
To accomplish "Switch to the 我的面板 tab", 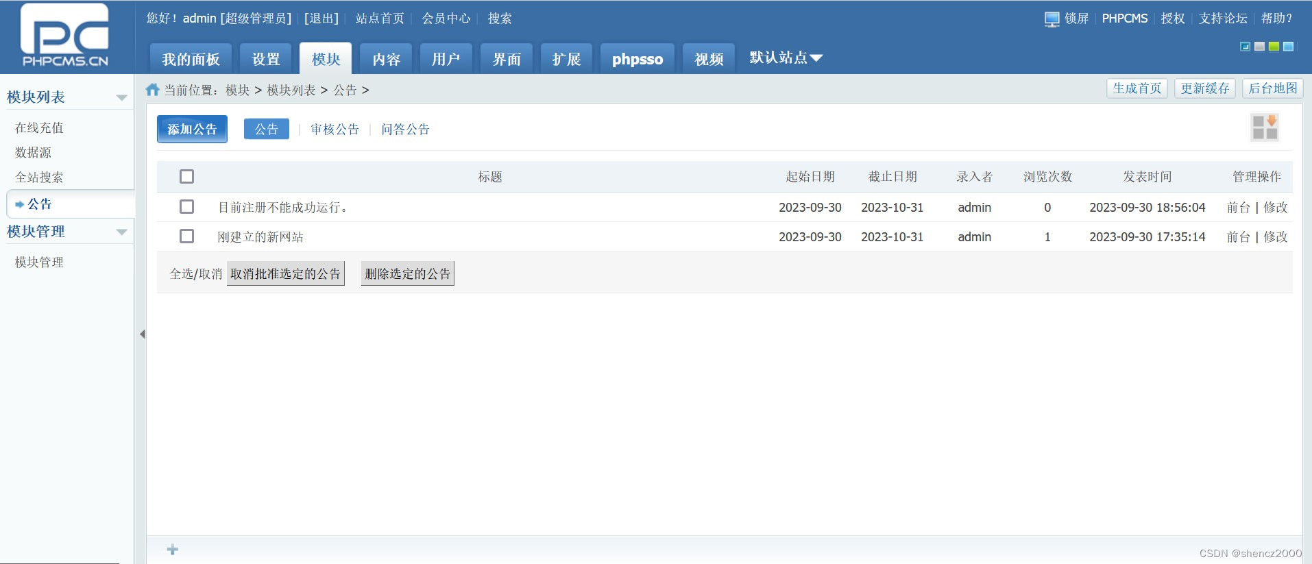I will (191, 59).
